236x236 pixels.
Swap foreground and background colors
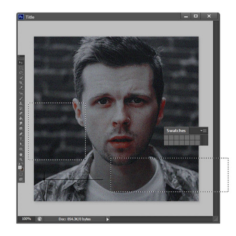(x=23, y=163)
